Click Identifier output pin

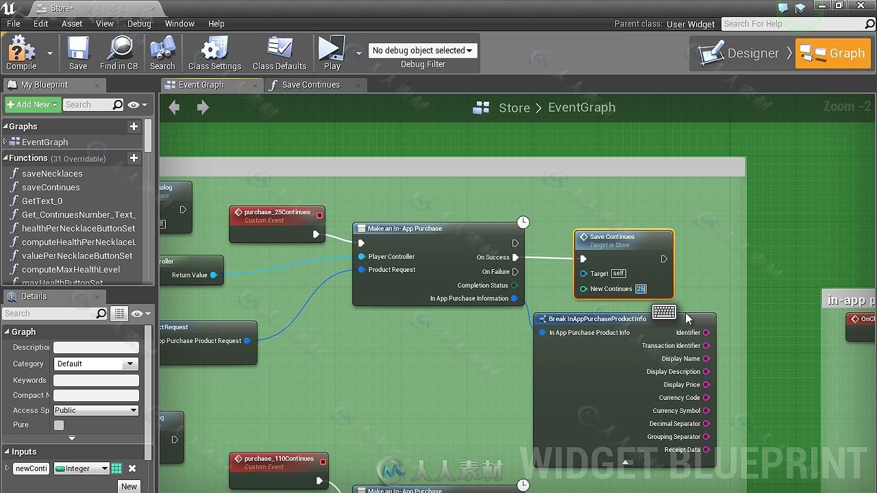click(x=706, y=333)
